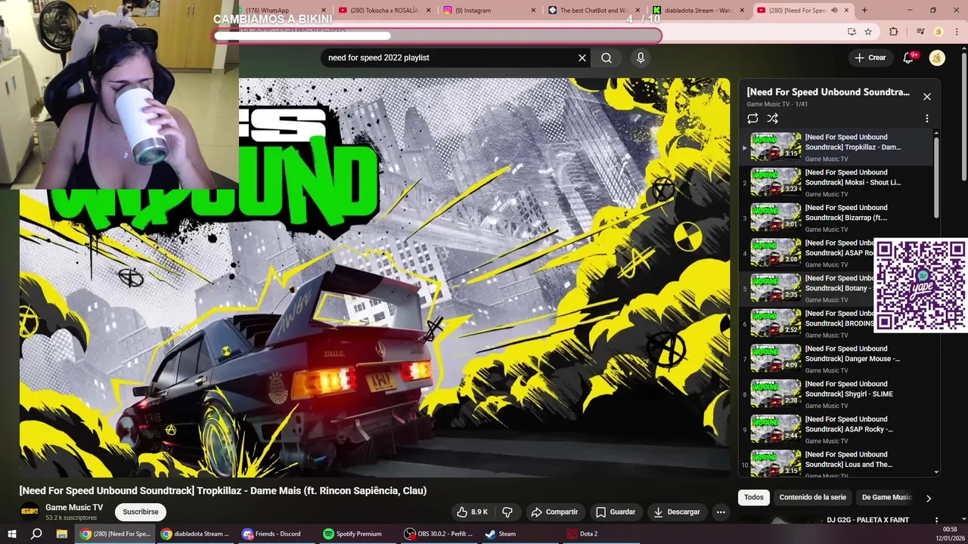Play playlist item Moksi - Shout Li...
968x544 pixels.
[836, 182]
